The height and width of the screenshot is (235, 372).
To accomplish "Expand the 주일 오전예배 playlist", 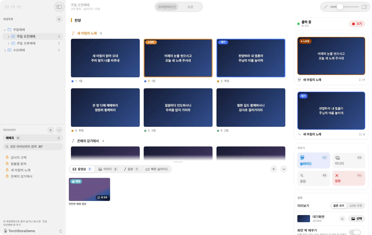I will click(9, 37).
